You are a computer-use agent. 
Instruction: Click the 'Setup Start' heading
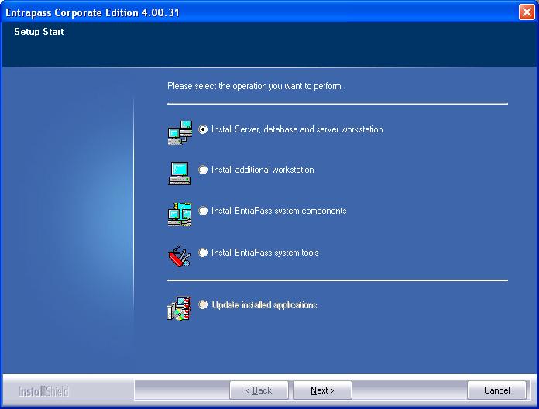click(39, 32)
